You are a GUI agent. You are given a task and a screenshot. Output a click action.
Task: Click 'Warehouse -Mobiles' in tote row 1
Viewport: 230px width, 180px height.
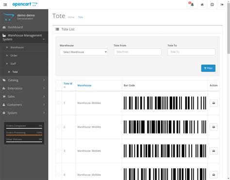(x=89, y=103)
